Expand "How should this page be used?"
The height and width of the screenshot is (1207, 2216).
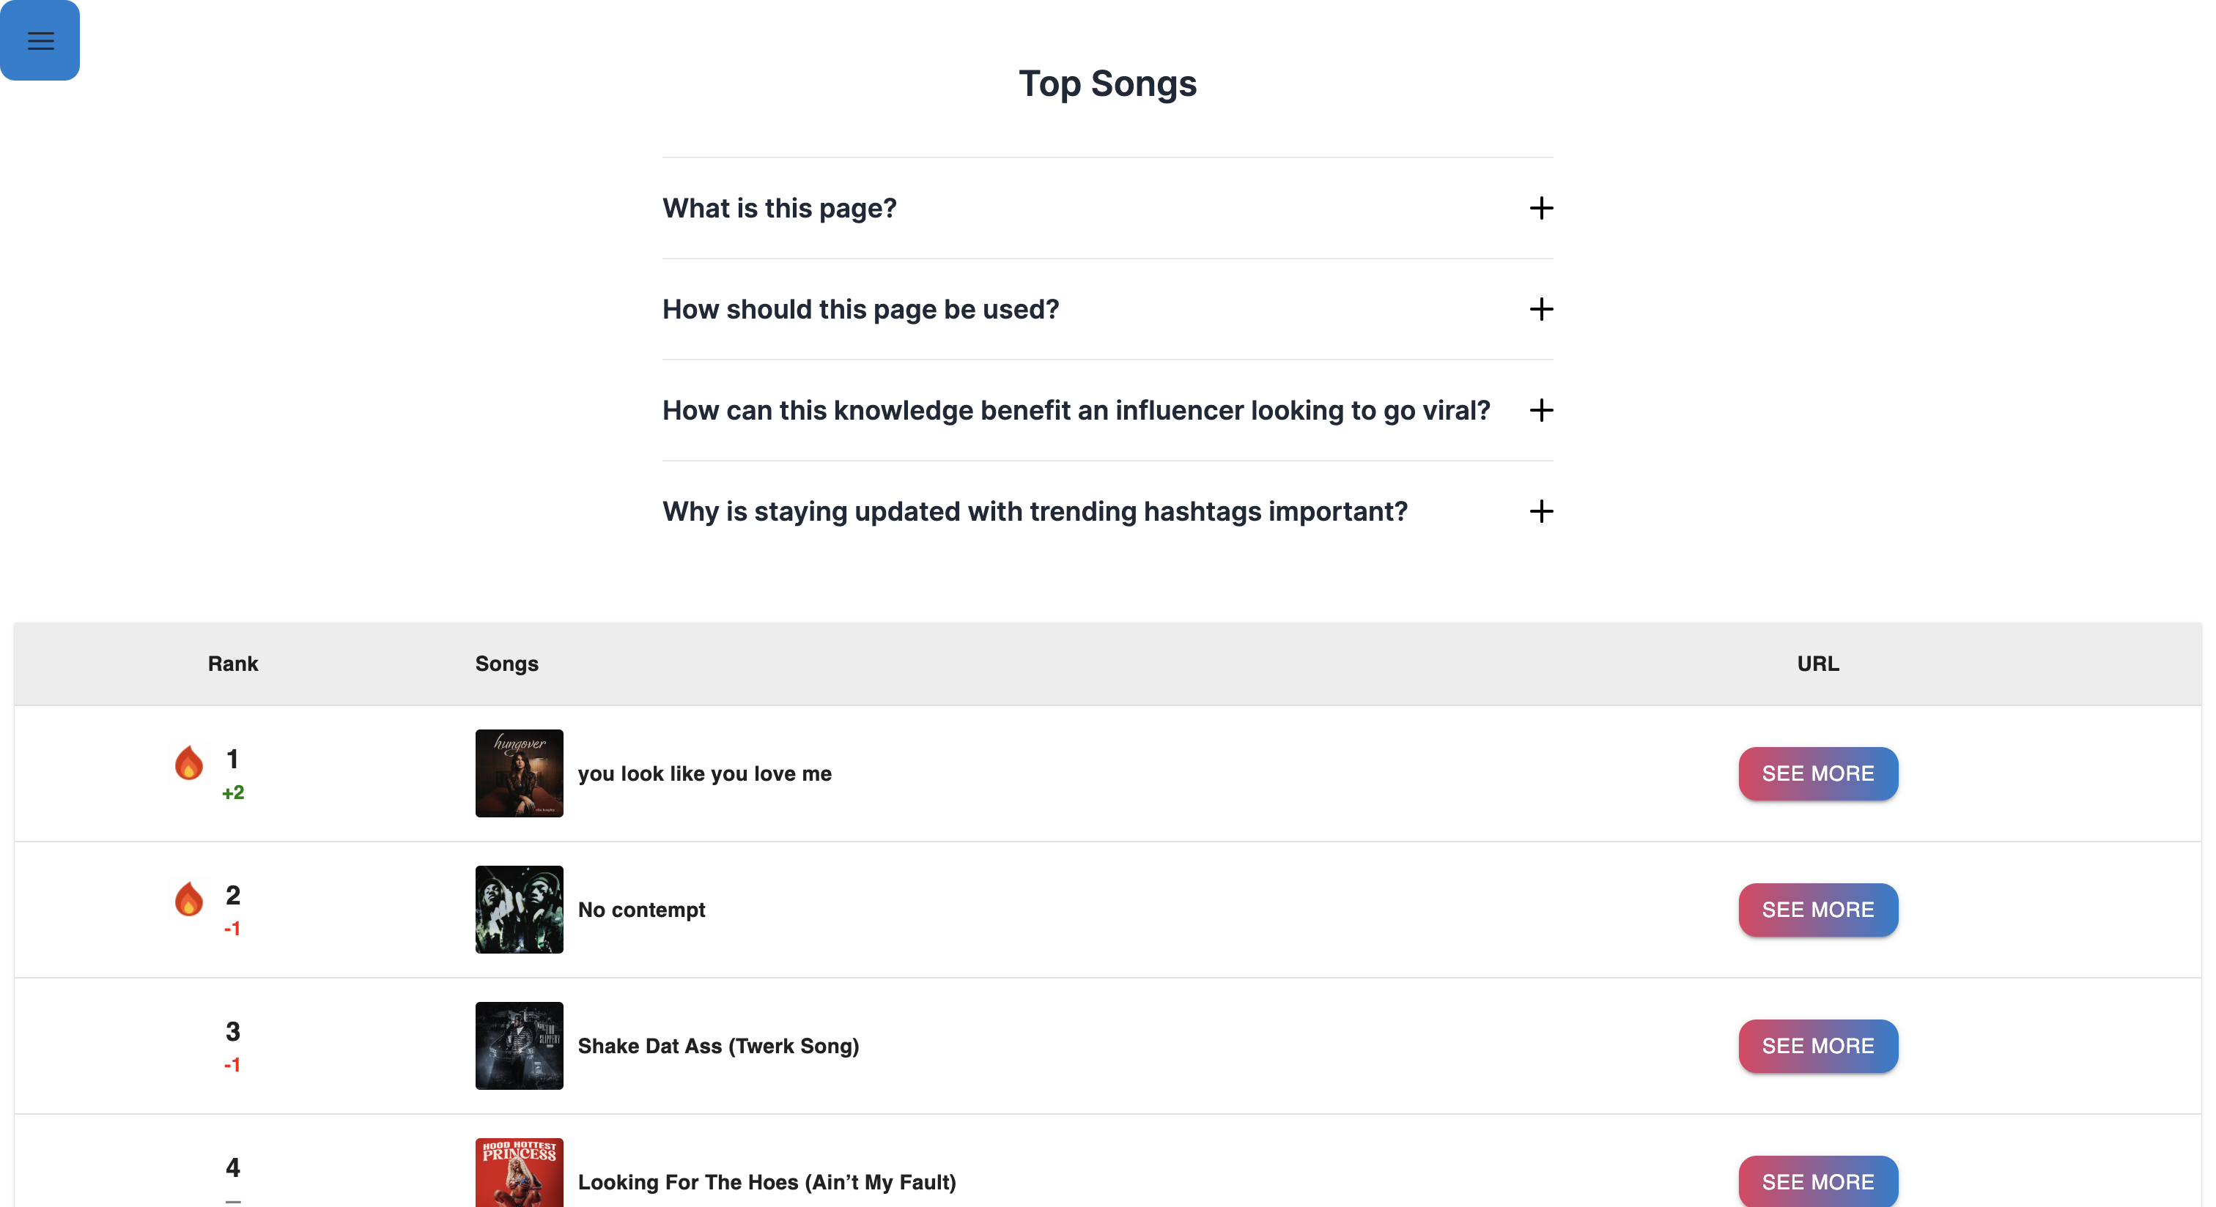[1107, 310]
